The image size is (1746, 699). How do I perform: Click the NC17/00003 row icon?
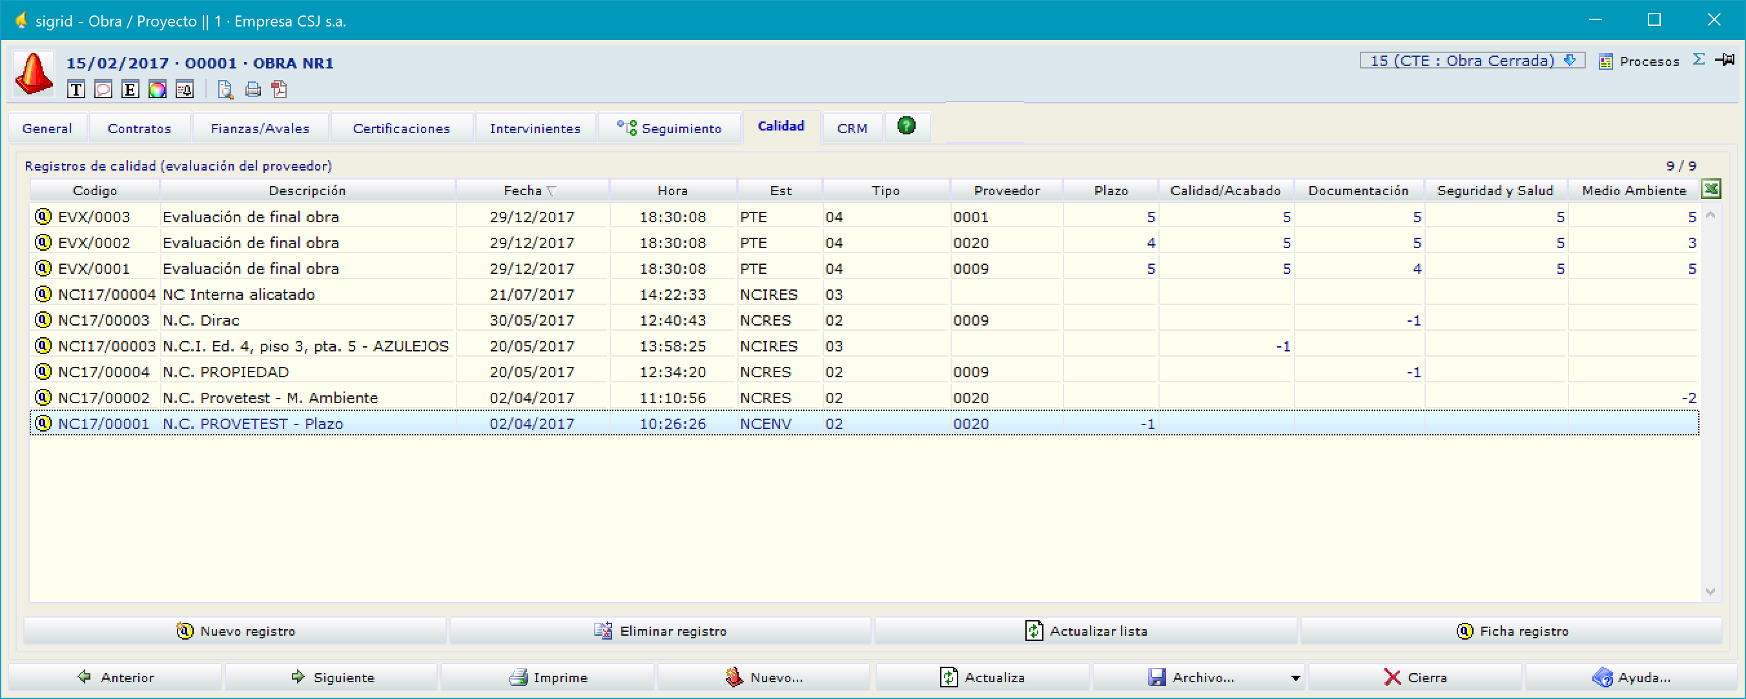click(43, 319)
